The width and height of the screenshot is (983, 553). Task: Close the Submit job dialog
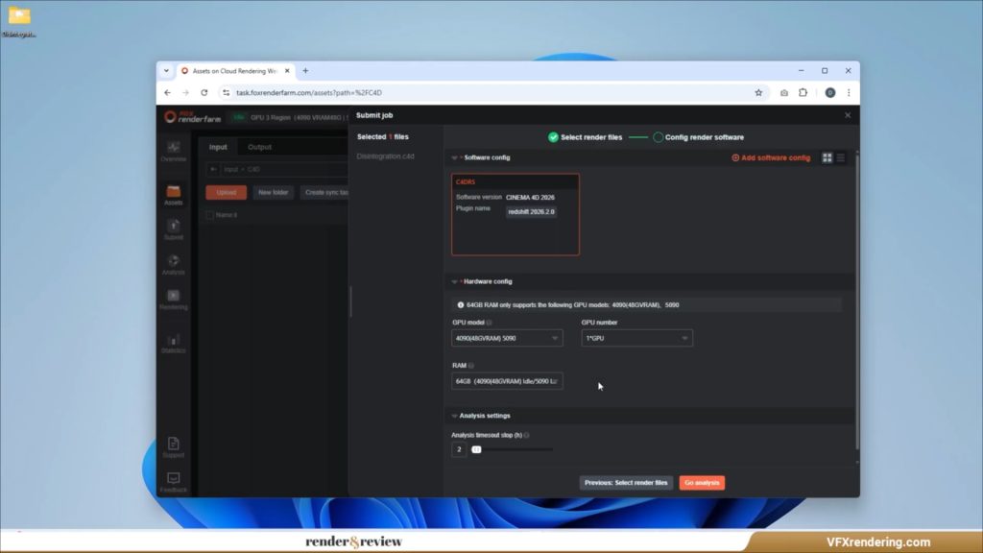coord(847,115)
